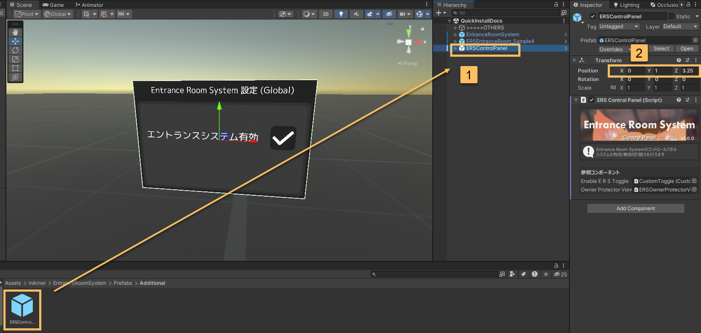Click the Search by Label tag icon
This screenshot has height=333, width=701.
(x=523, y=274)
